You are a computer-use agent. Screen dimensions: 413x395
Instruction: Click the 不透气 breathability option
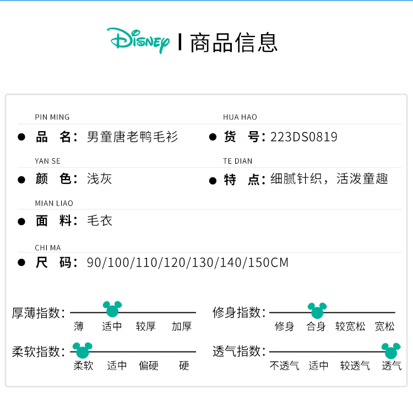(285, 366)
